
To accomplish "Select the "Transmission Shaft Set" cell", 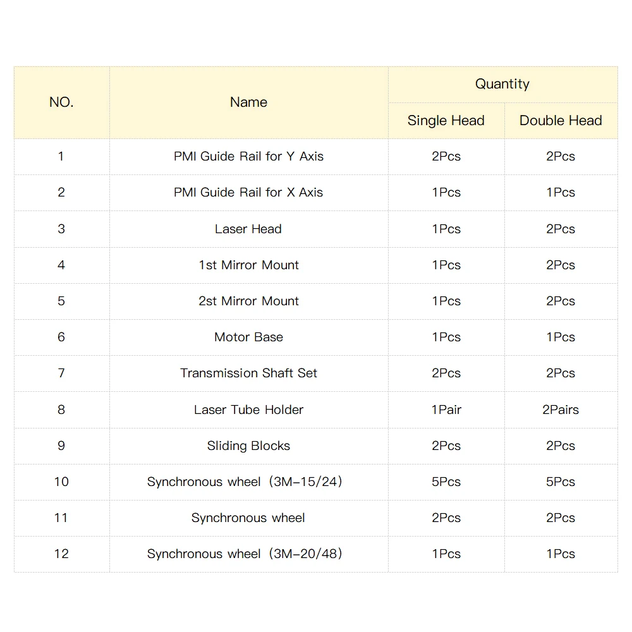I will [x=248, y=373].
